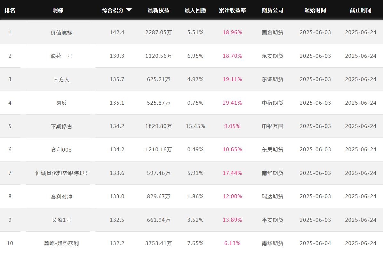Image resolution: width=383 pixels, height=254 pixels.
Task: Open the 长盈1号 nickname entry
Action: click(61, 220)
